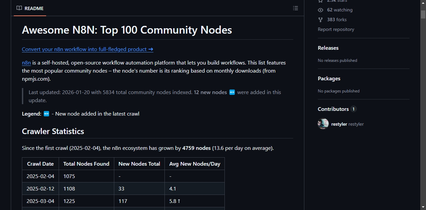426x210 pixels.
Task: Click the NEW badge icon in Legend
Action: point(47,114)
